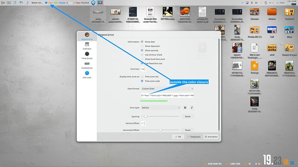Screen dimensions: 298x167
Task: Toggle bold font style button
Action: pyautogui.click(x=185, y=108)
